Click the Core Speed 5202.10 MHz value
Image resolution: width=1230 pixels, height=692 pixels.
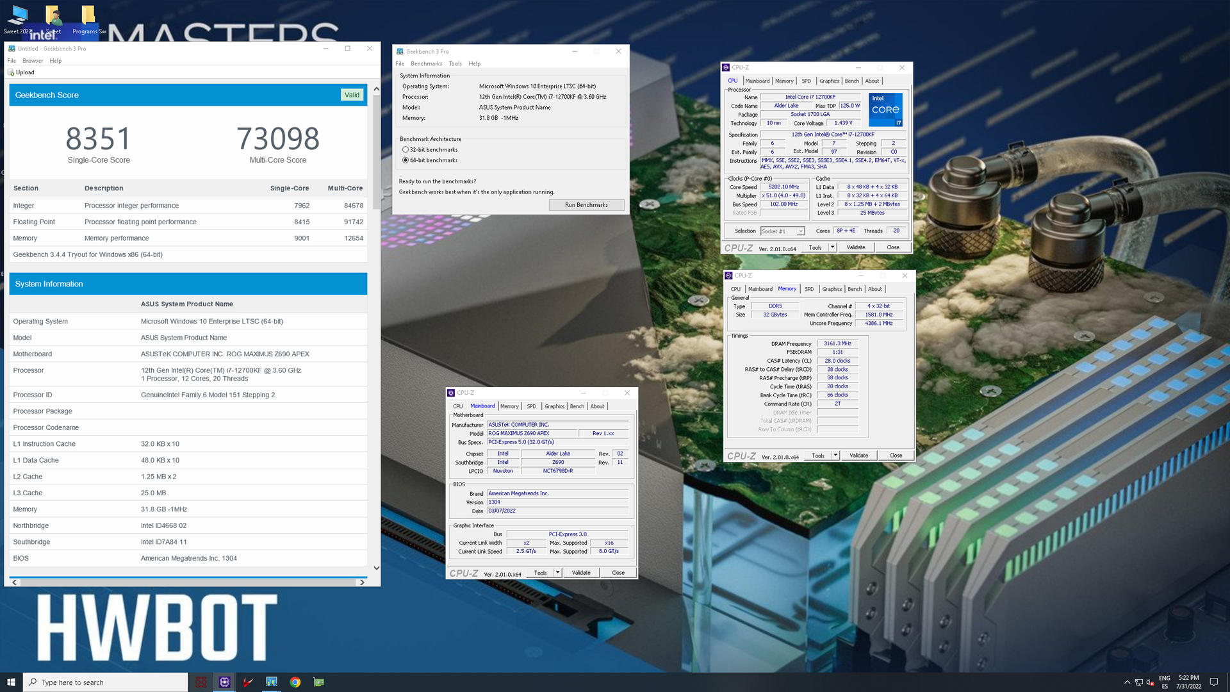tap(783, 187)
